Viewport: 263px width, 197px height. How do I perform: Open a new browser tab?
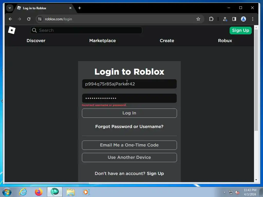[x=80, y=8]
